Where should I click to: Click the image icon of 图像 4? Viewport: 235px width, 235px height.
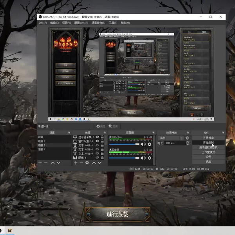point(75,158)
